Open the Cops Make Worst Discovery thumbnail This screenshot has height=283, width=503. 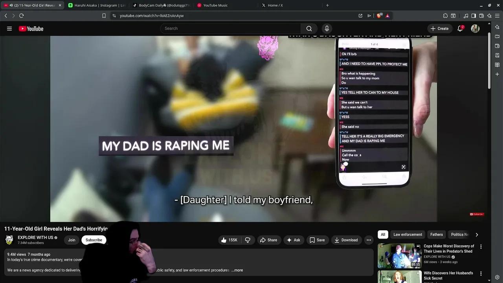(399, 256)
